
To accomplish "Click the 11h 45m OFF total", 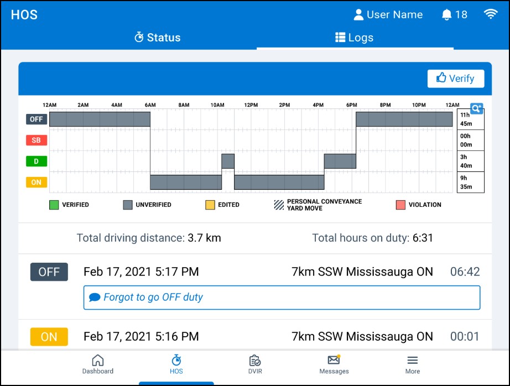I will [471, 119].
